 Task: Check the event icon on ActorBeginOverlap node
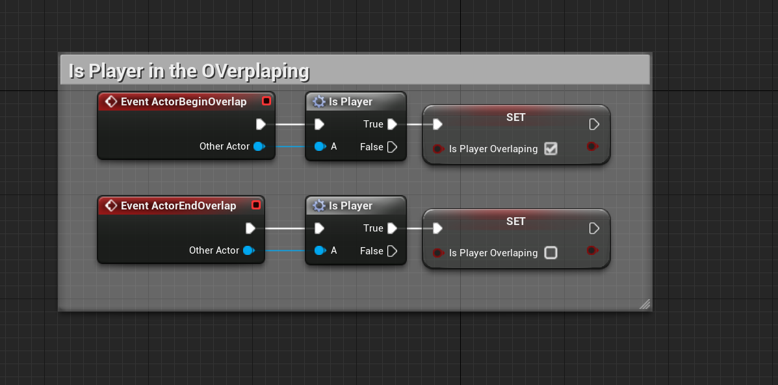112,101
